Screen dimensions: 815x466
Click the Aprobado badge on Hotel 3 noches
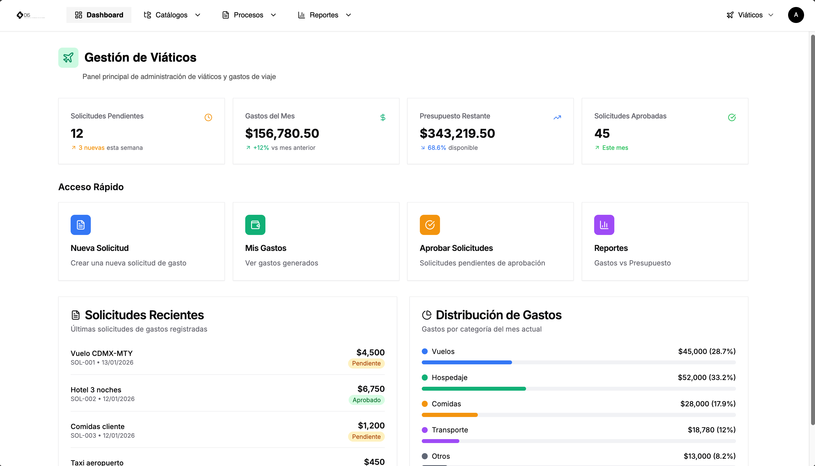[x=366, y=400]
